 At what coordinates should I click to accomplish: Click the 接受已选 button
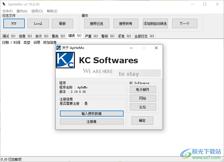97,24
